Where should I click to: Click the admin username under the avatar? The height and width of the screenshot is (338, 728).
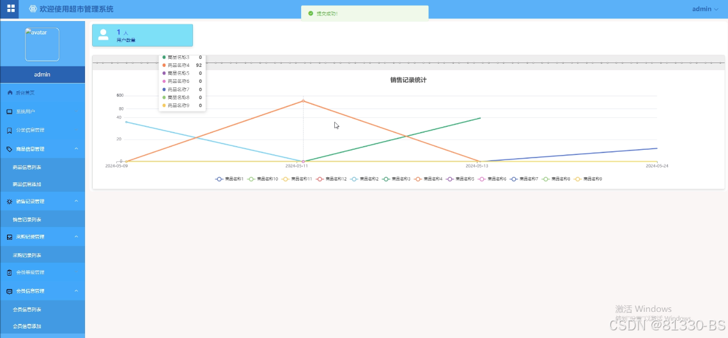point(42,75)
